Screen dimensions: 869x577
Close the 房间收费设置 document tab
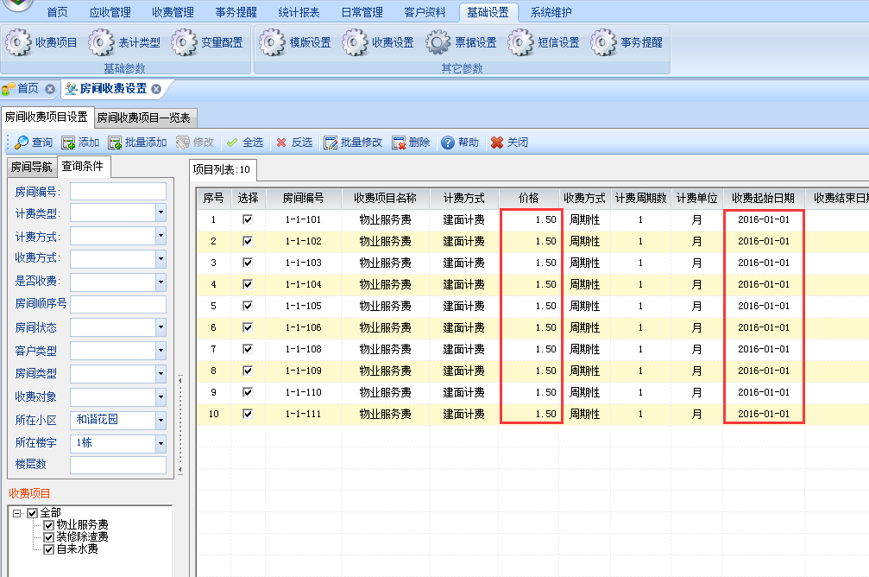tap(156, 89)
